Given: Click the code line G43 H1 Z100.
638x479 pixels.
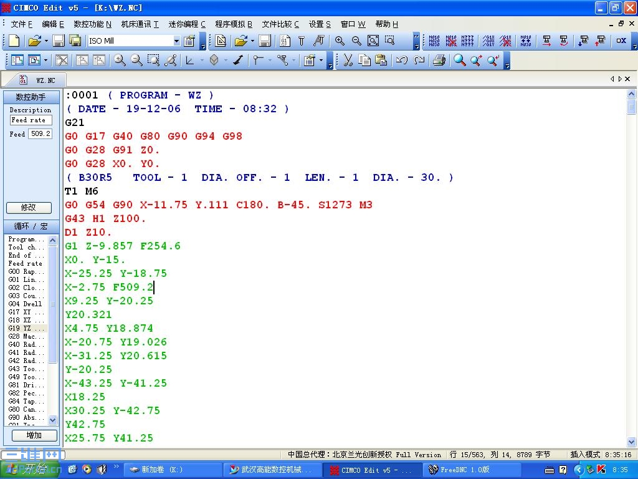Looking at the screenshot, I should (105, 218).
